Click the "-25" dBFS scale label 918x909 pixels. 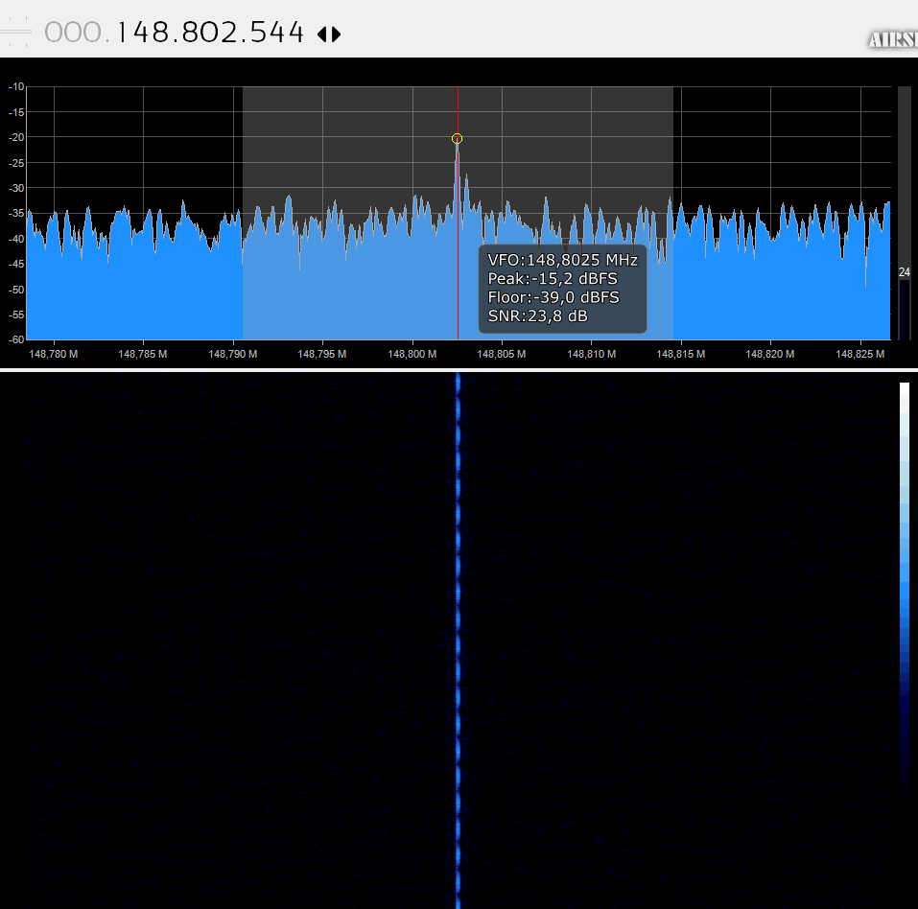click(16, 163)
